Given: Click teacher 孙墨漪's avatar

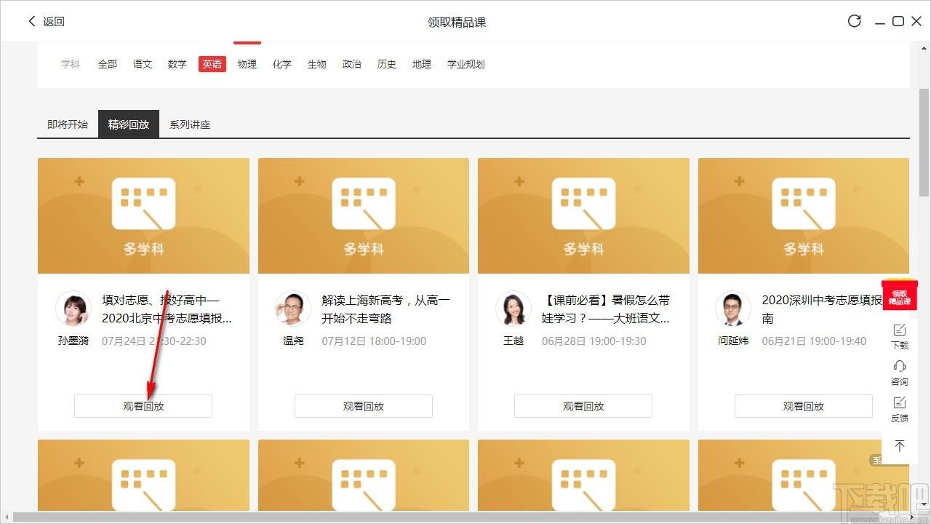Looking at the screenshot, I should [73, 309].
